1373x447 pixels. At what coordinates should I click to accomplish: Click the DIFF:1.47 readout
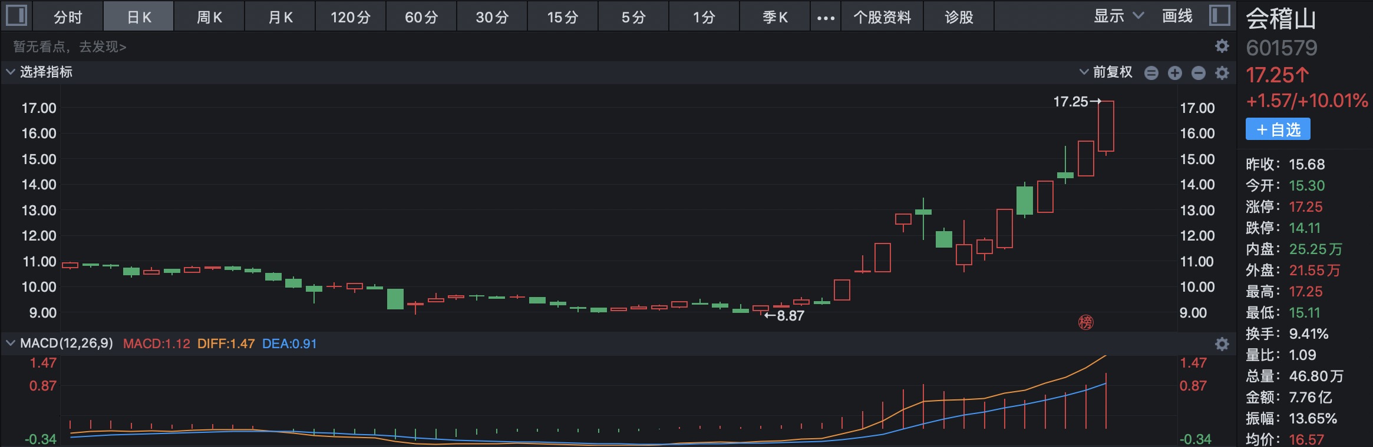click(x=226, y=343)
